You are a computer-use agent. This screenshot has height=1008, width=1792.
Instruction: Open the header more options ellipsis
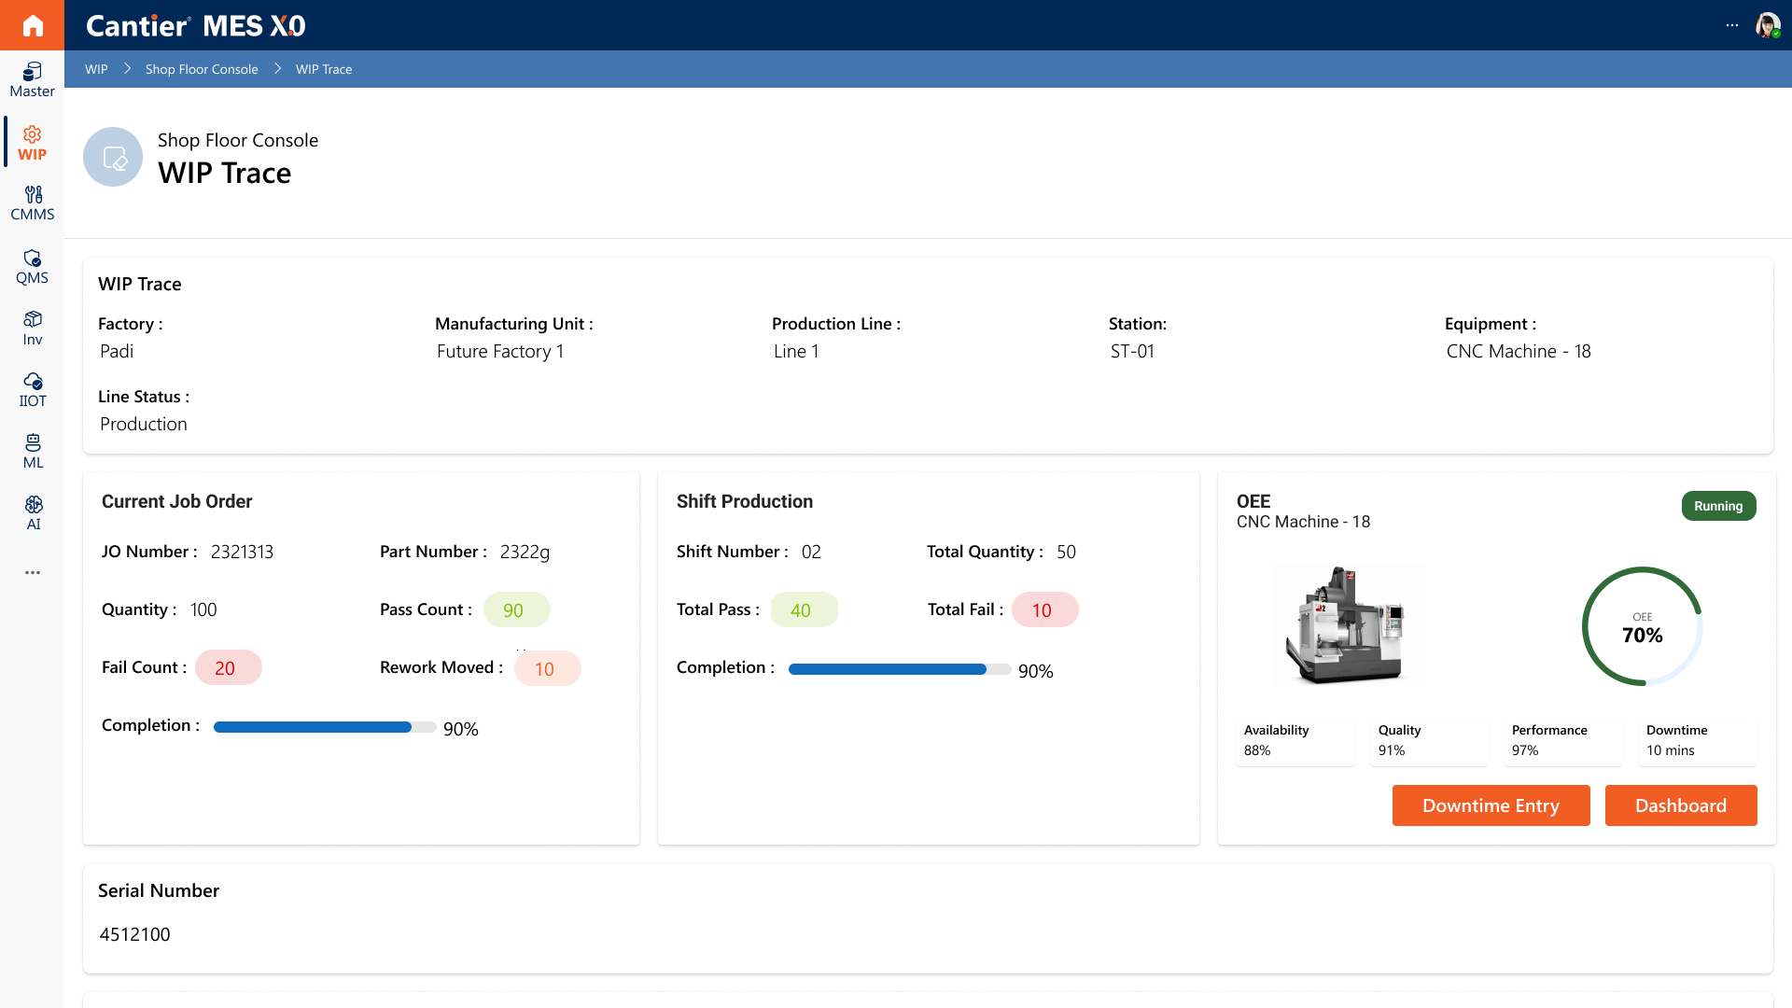(1732, 25)
